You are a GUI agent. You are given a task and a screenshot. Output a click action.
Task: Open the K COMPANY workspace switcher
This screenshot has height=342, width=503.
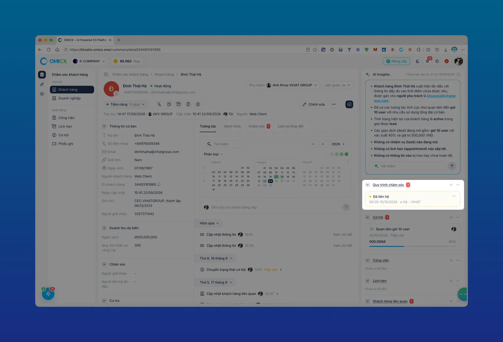pyautogui.click(x=89, y=61)
